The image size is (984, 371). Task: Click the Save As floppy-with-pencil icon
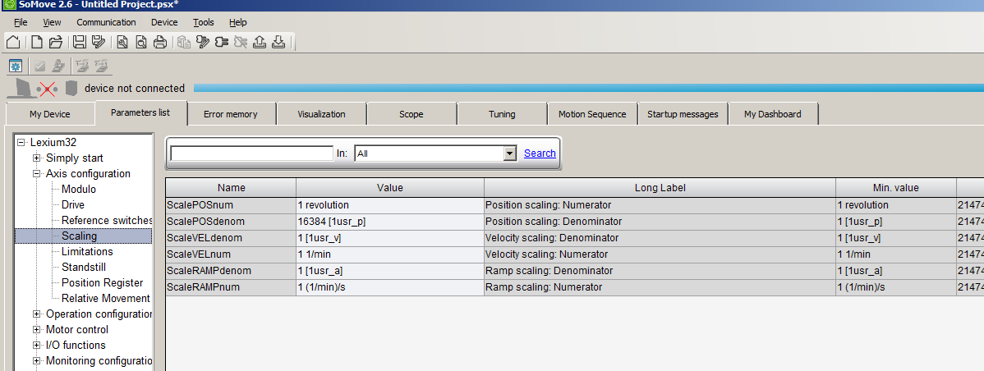98,42
